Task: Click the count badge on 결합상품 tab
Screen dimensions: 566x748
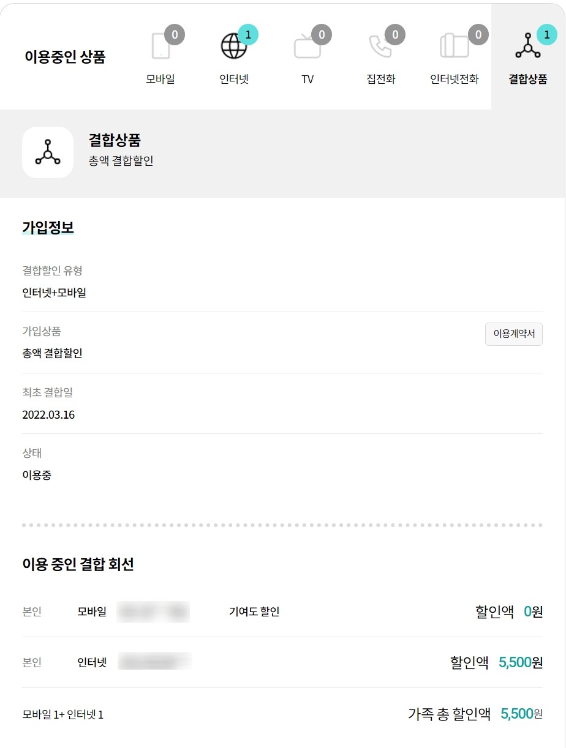Action: pos(547,35)
